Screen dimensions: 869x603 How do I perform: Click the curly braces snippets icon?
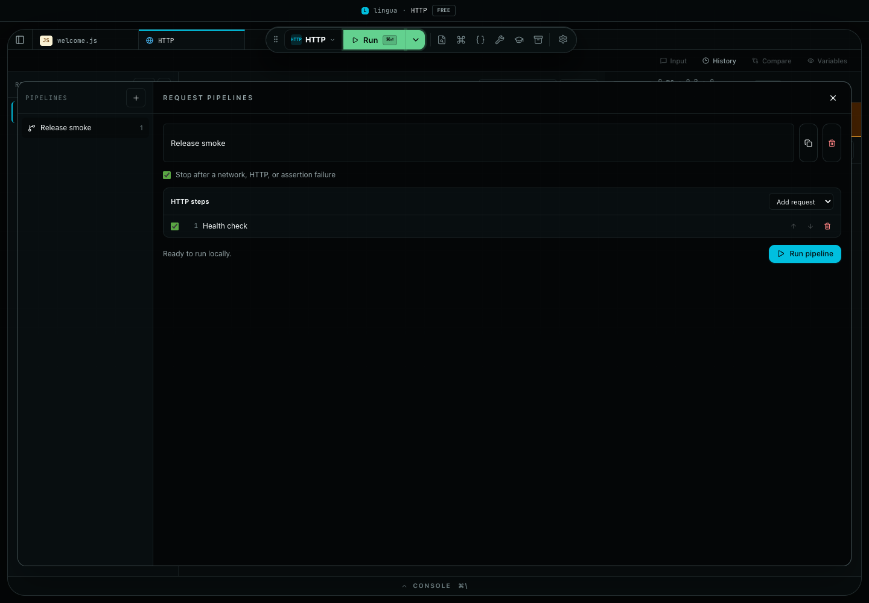tap(480, 40)
